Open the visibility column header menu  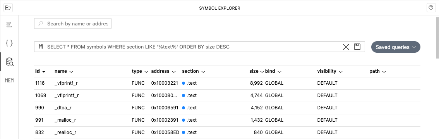(x=330, y=71)
